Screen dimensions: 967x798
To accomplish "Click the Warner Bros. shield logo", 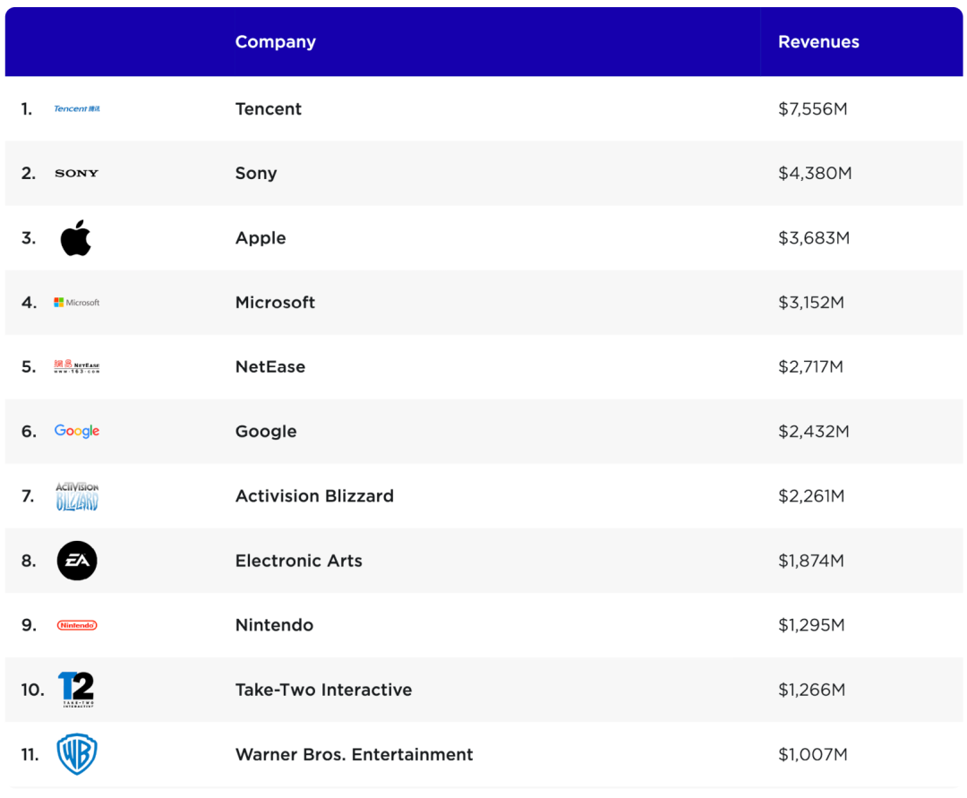I will (77, 754).
